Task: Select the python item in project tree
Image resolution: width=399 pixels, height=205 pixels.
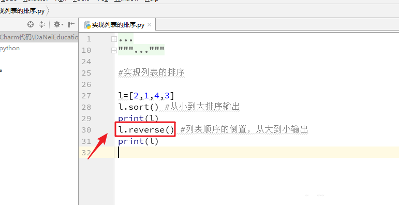Action: tap(10, 48)
